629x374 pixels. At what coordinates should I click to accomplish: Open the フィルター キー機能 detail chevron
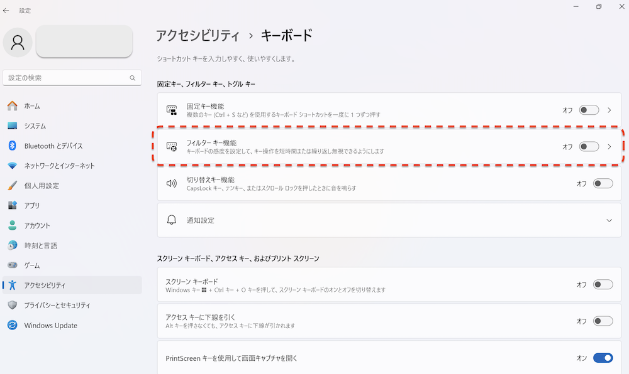click(x=608, y=146)
